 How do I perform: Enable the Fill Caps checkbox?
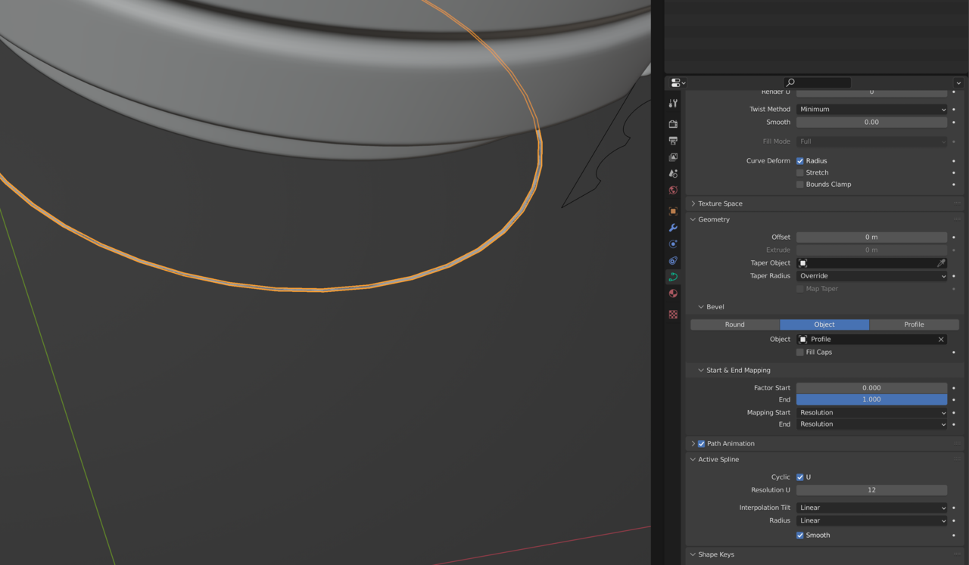coord(800,352)
